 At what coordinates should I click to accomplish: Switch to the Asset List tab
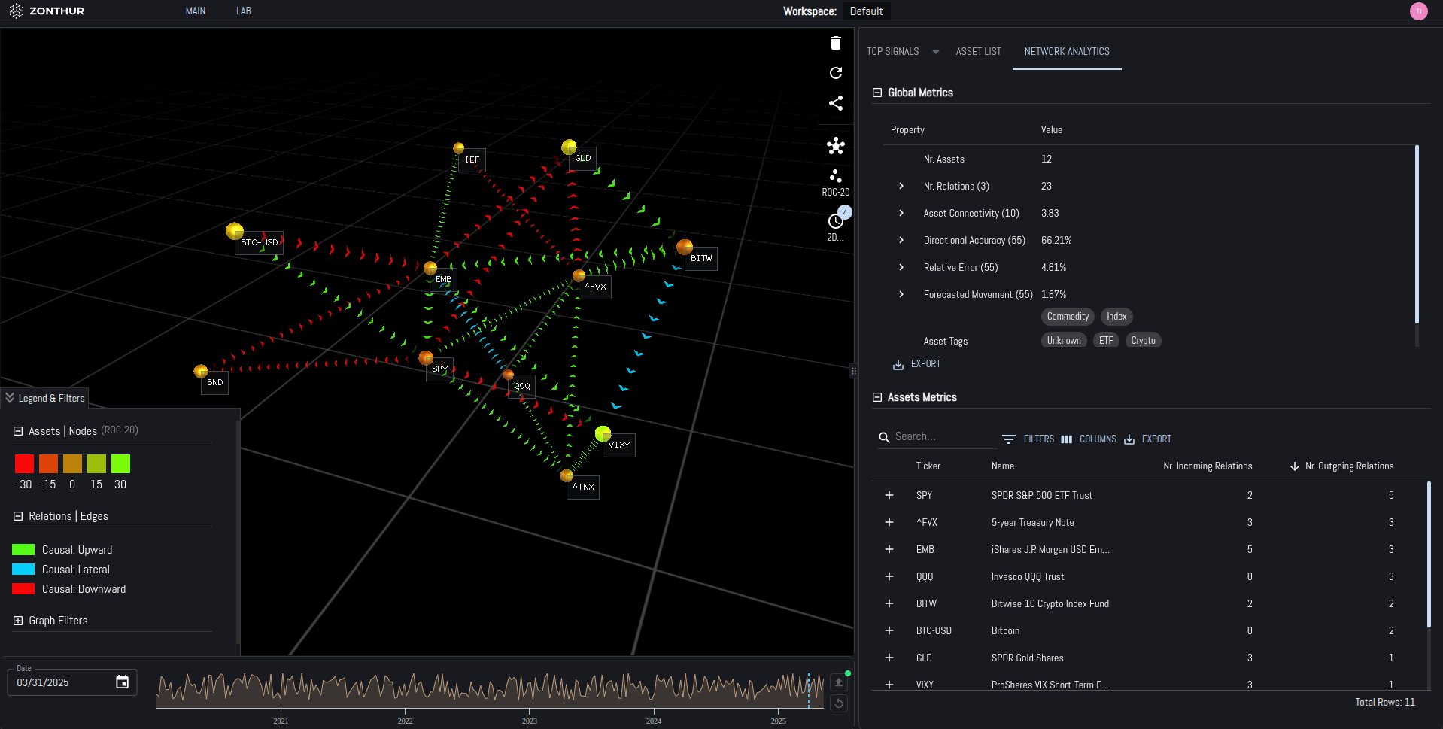pyautogui.click(x=978, y=52)
